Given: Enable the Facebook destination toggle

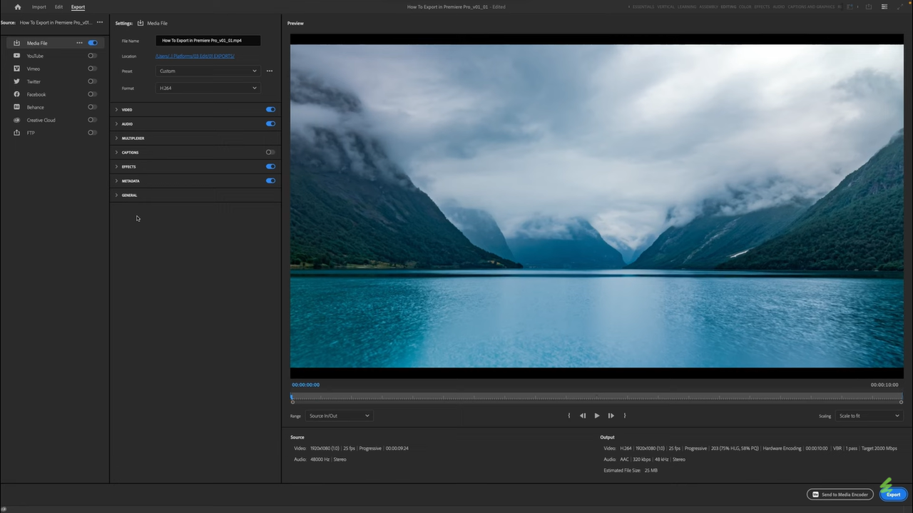Looking at the screenshot, I should point(93,94).
